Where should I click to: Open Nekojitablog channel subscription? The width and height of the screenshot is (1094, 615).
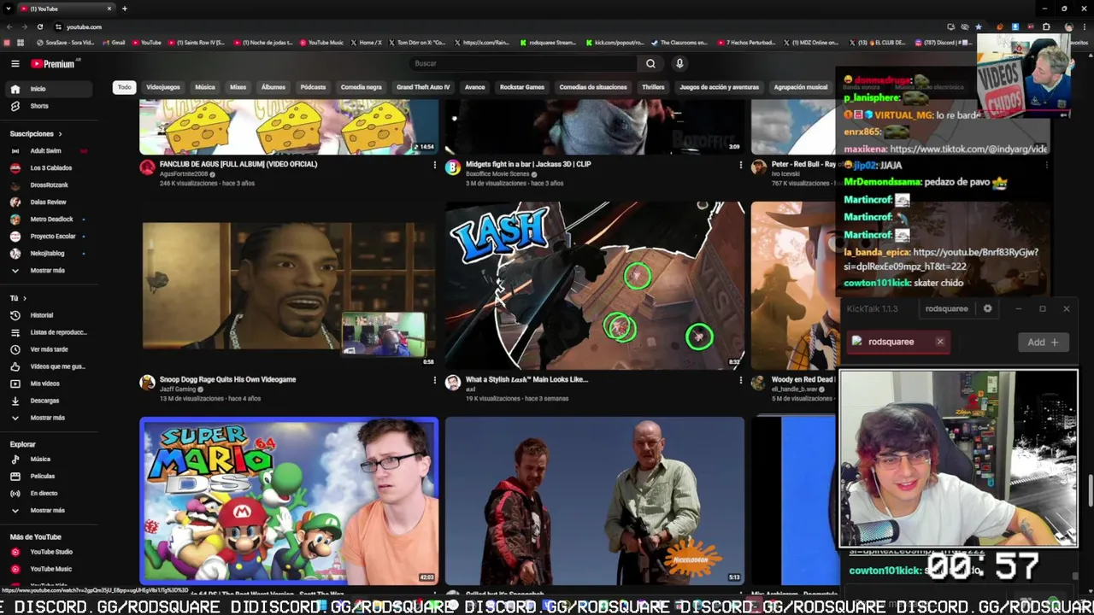(47, 253)
